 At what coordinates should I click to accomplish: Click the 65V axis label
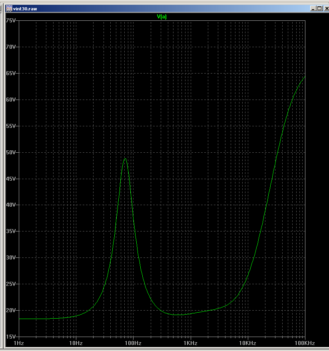pyautogui.click(x=11, y=73)
